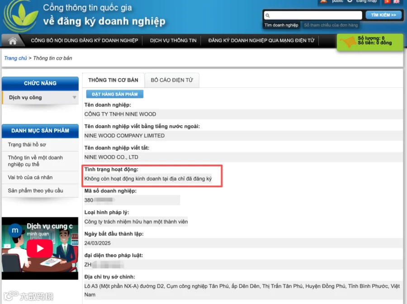This screenshot has width=407, height=304.
Task: Click the Danh mục sản phẩm panel header
Action: click(40, 131)
